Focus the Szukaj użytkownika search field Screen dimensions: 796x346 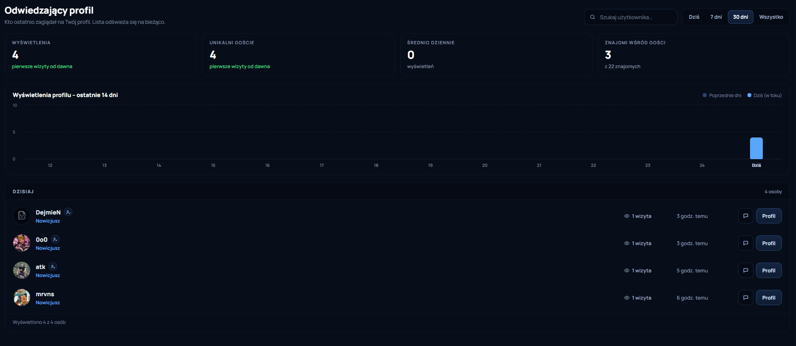point(631,17)
